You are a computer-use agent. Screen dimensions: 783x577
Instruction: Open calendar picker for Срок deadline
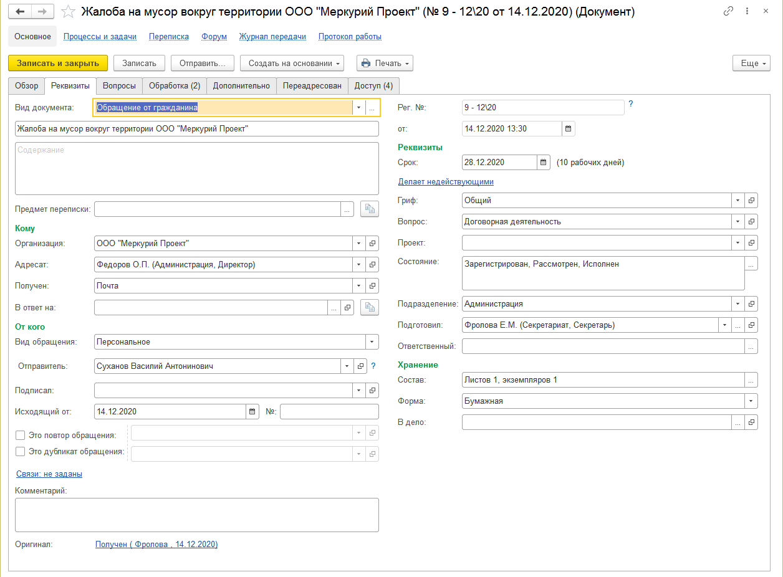pos(544,163)
